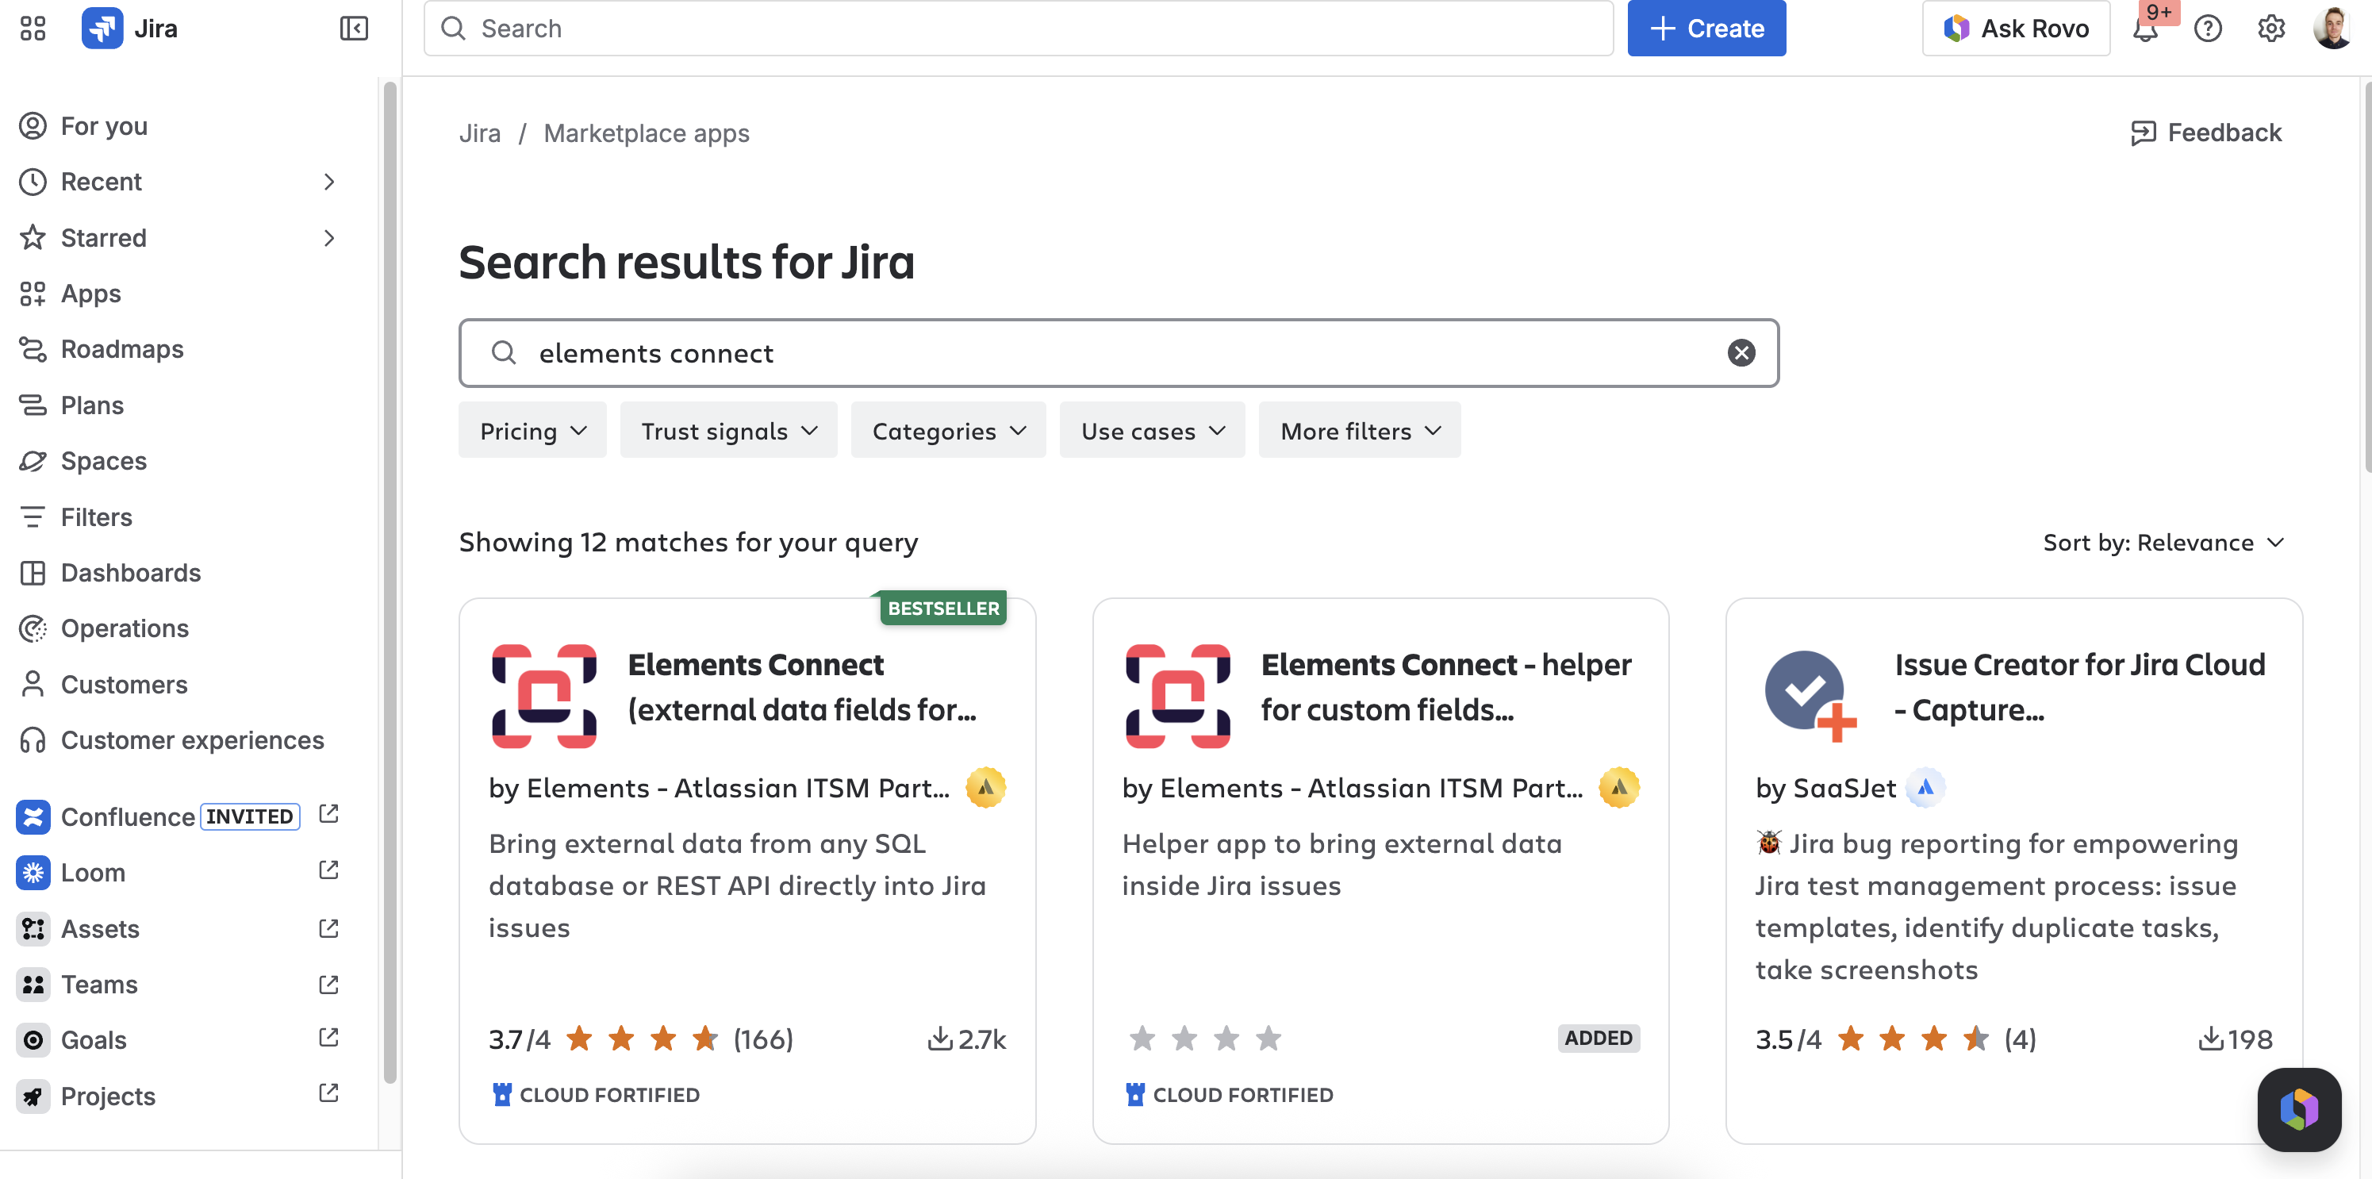Click the ADDED badge on helper app
This screenshot has height=1179, width=2372.
click(x=1598, y=1038)
